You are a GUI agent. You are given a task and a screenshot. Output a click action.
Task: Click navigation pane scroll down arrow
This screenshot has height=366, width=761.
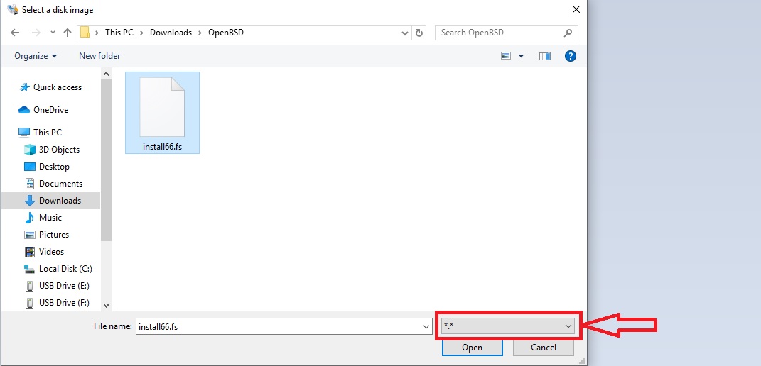tap(107, 306)
